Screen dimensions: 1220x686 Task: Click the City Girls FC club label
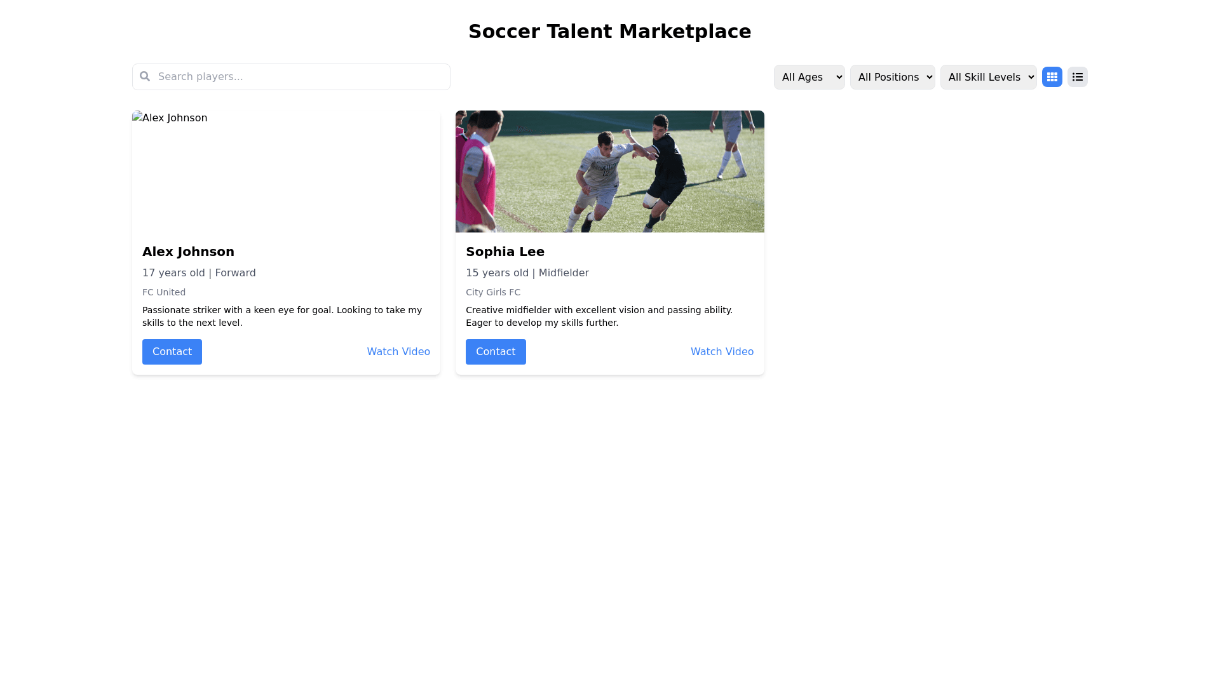pos(493,292)
